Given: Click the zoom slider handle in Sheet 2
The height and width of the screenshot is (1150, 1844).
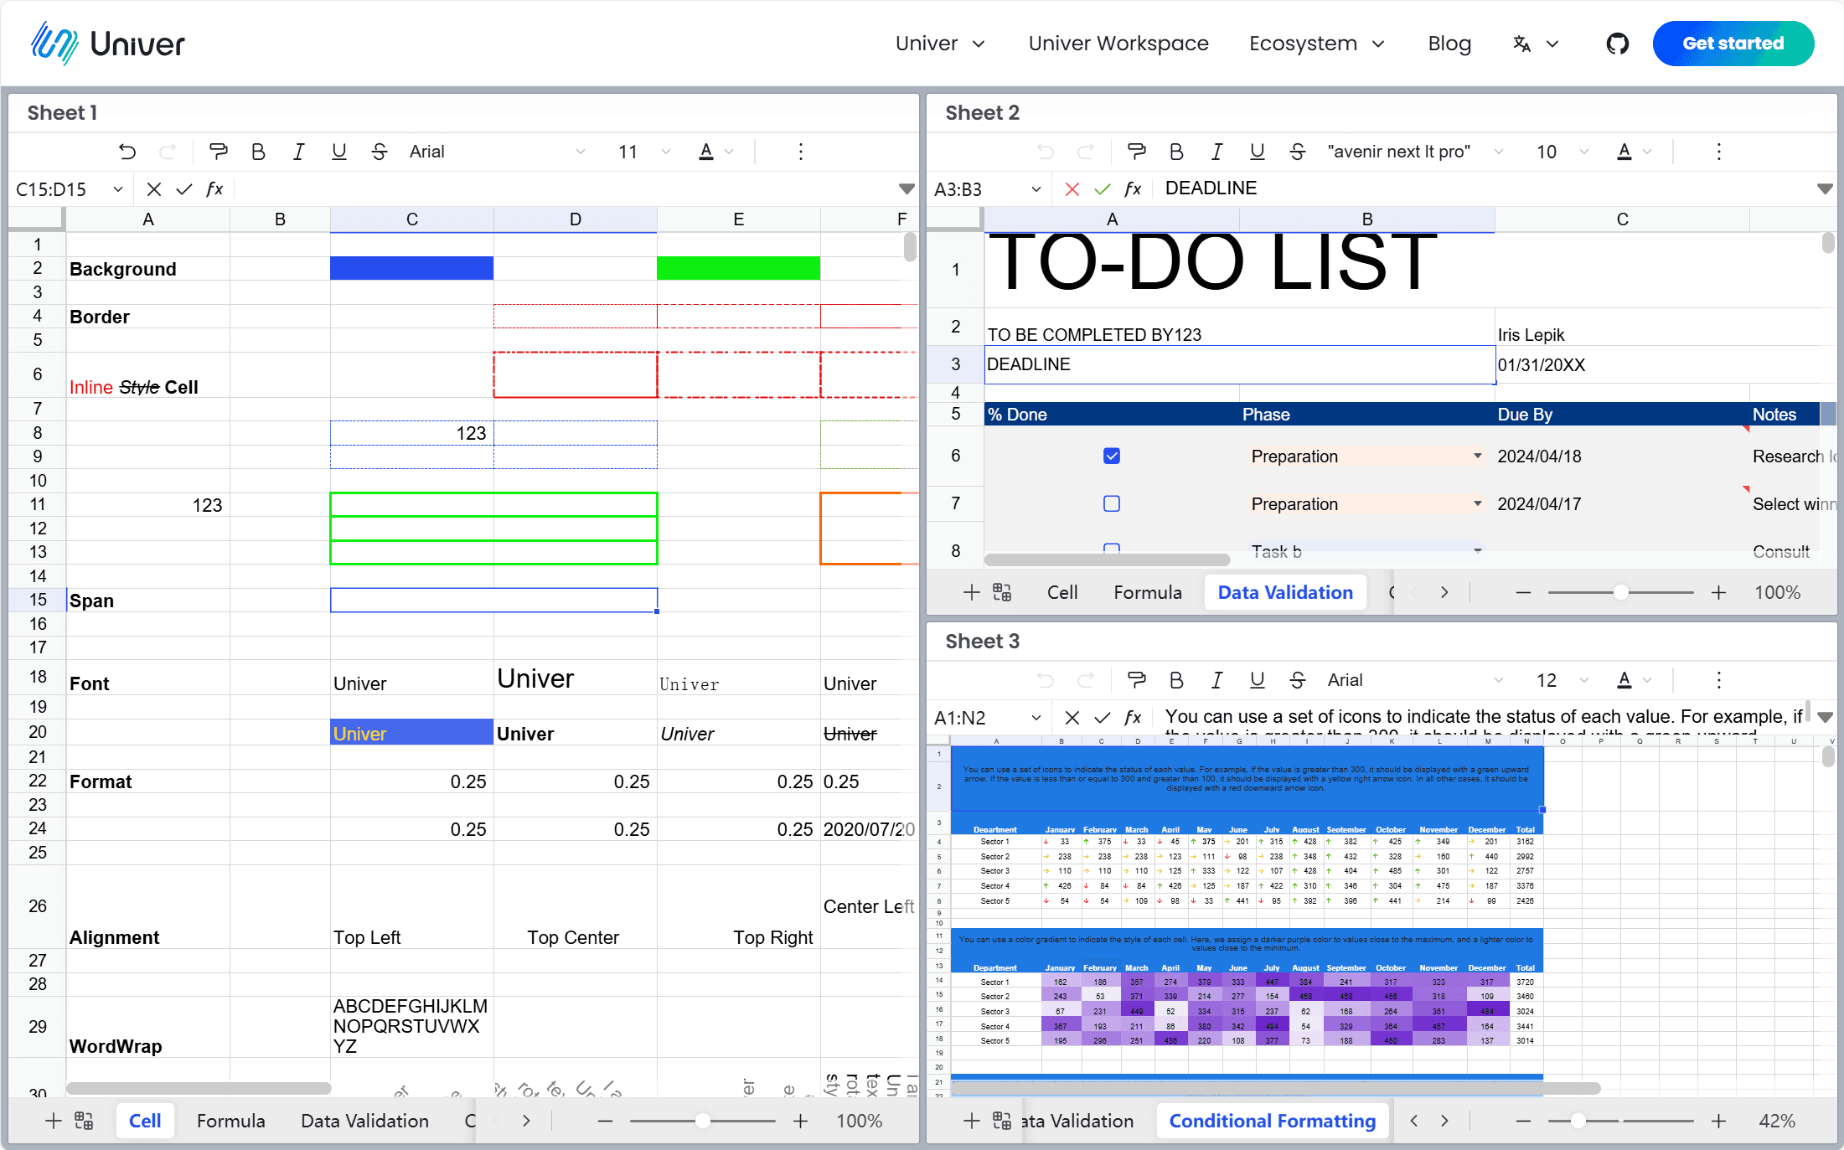Looking at the screenshot, I should [x=1620, y=593].
